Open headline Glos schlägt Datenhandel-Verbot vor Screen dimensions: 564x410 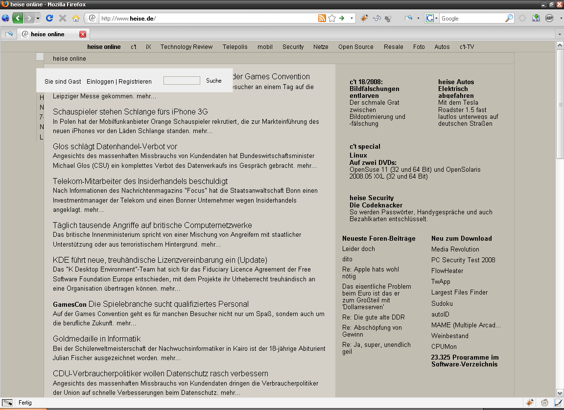coord(115,147)
